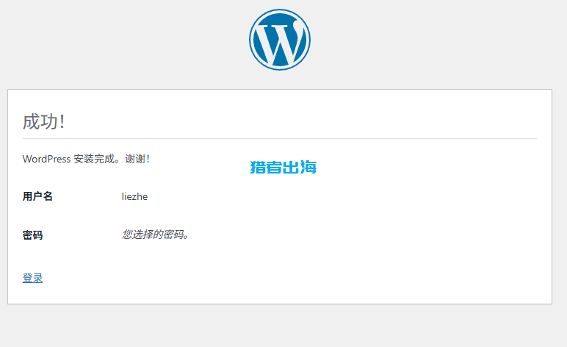Click the divider line under the 成功! heading
This screenshot has height=347, width=567.
pyautogui.click(x=279, y=138)
